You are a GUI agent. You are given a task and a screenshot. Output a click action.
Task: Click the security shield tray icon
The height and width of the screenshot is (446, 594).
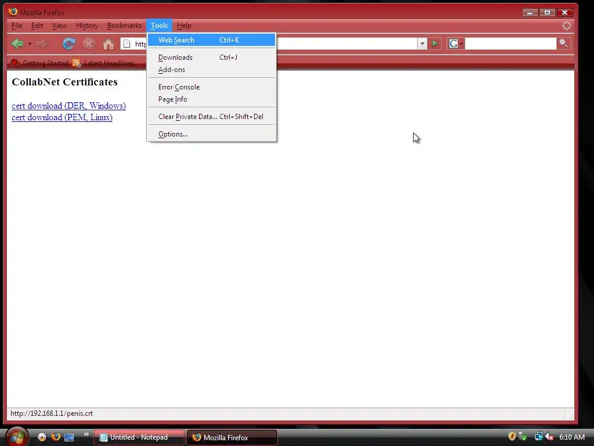(512, 437)
